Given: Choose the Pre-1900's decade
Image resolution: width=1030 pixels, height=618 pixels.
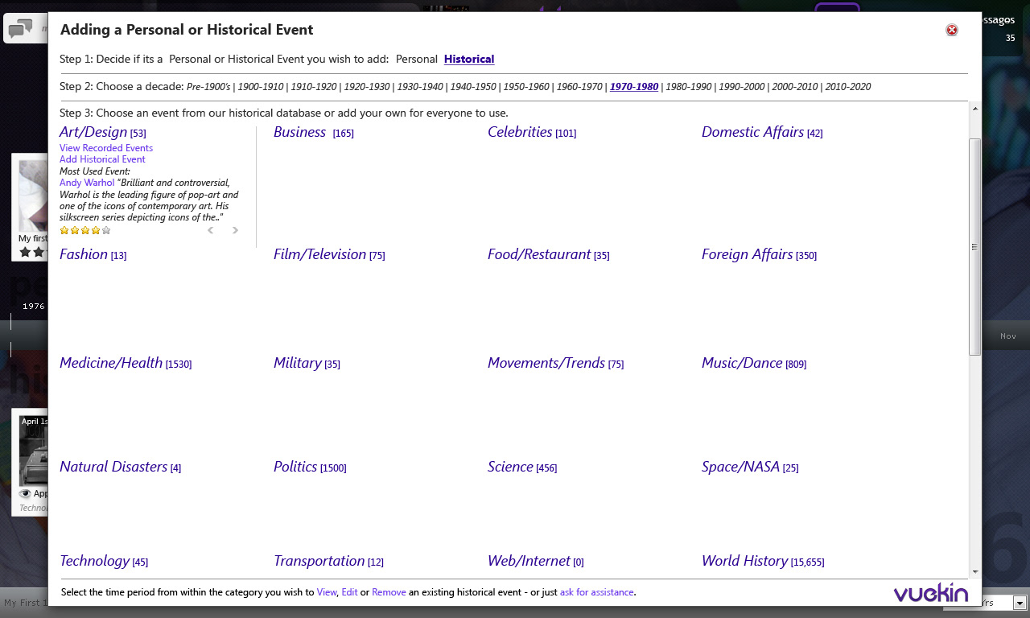Looking at the screenshot, I should tap(208, 87).
